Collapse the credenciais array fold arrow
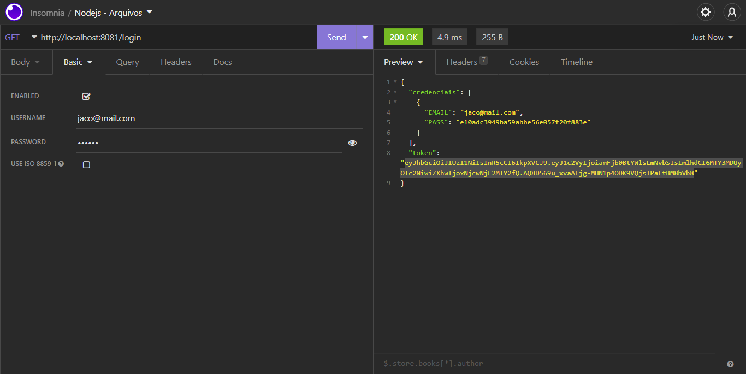 (x=395, y=92)
